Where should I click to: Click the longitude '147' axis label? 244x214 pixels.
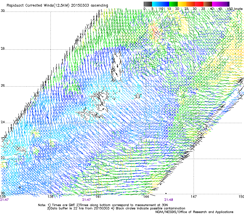194,197
